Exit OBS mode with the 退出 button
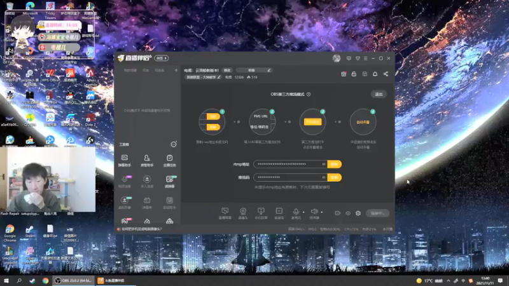This screenshot has height=286, width=509. [x=379, y=94]
